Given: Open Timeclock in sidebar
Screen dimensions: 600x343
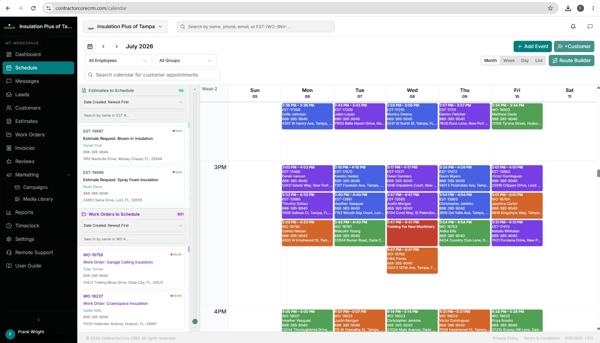Looking at the screenshot, I should (38, 226).
